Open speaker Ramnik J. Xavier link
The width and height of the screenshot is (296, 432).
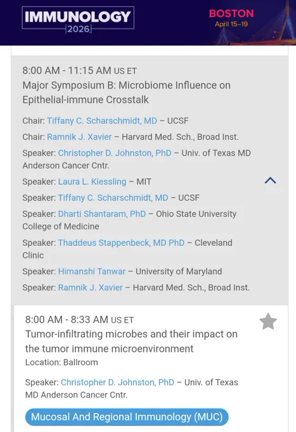[91, 287]
